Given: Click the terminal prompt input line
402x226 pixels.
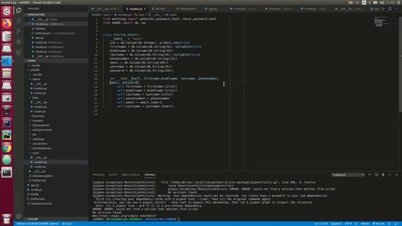Looking at the screenshot, I should coord(136,219).
